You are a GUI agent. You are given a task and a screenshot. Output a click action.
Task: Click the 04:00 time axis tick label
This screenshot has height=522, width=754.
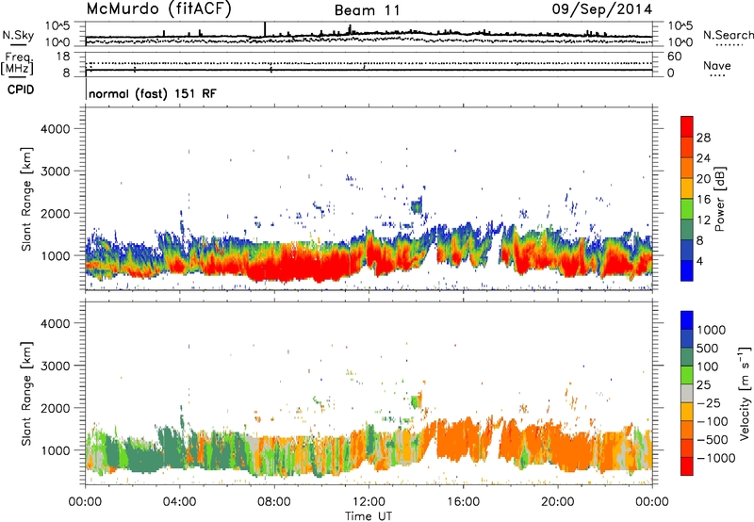click(x=179, y=502)
